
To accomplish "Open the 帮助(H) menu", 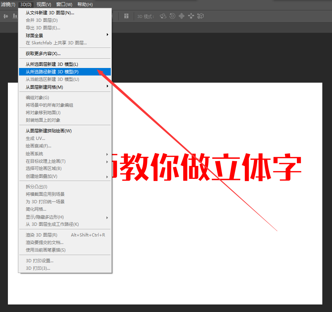I will (85, 4).
